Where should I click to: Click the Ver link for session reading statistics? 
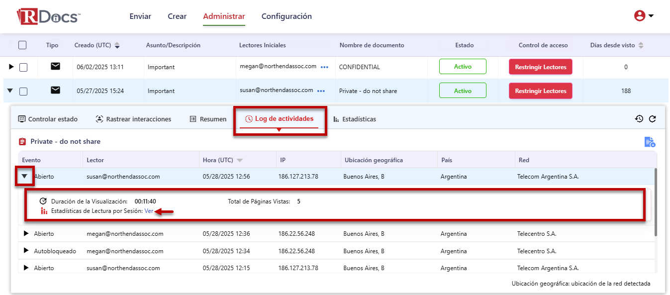149,211
